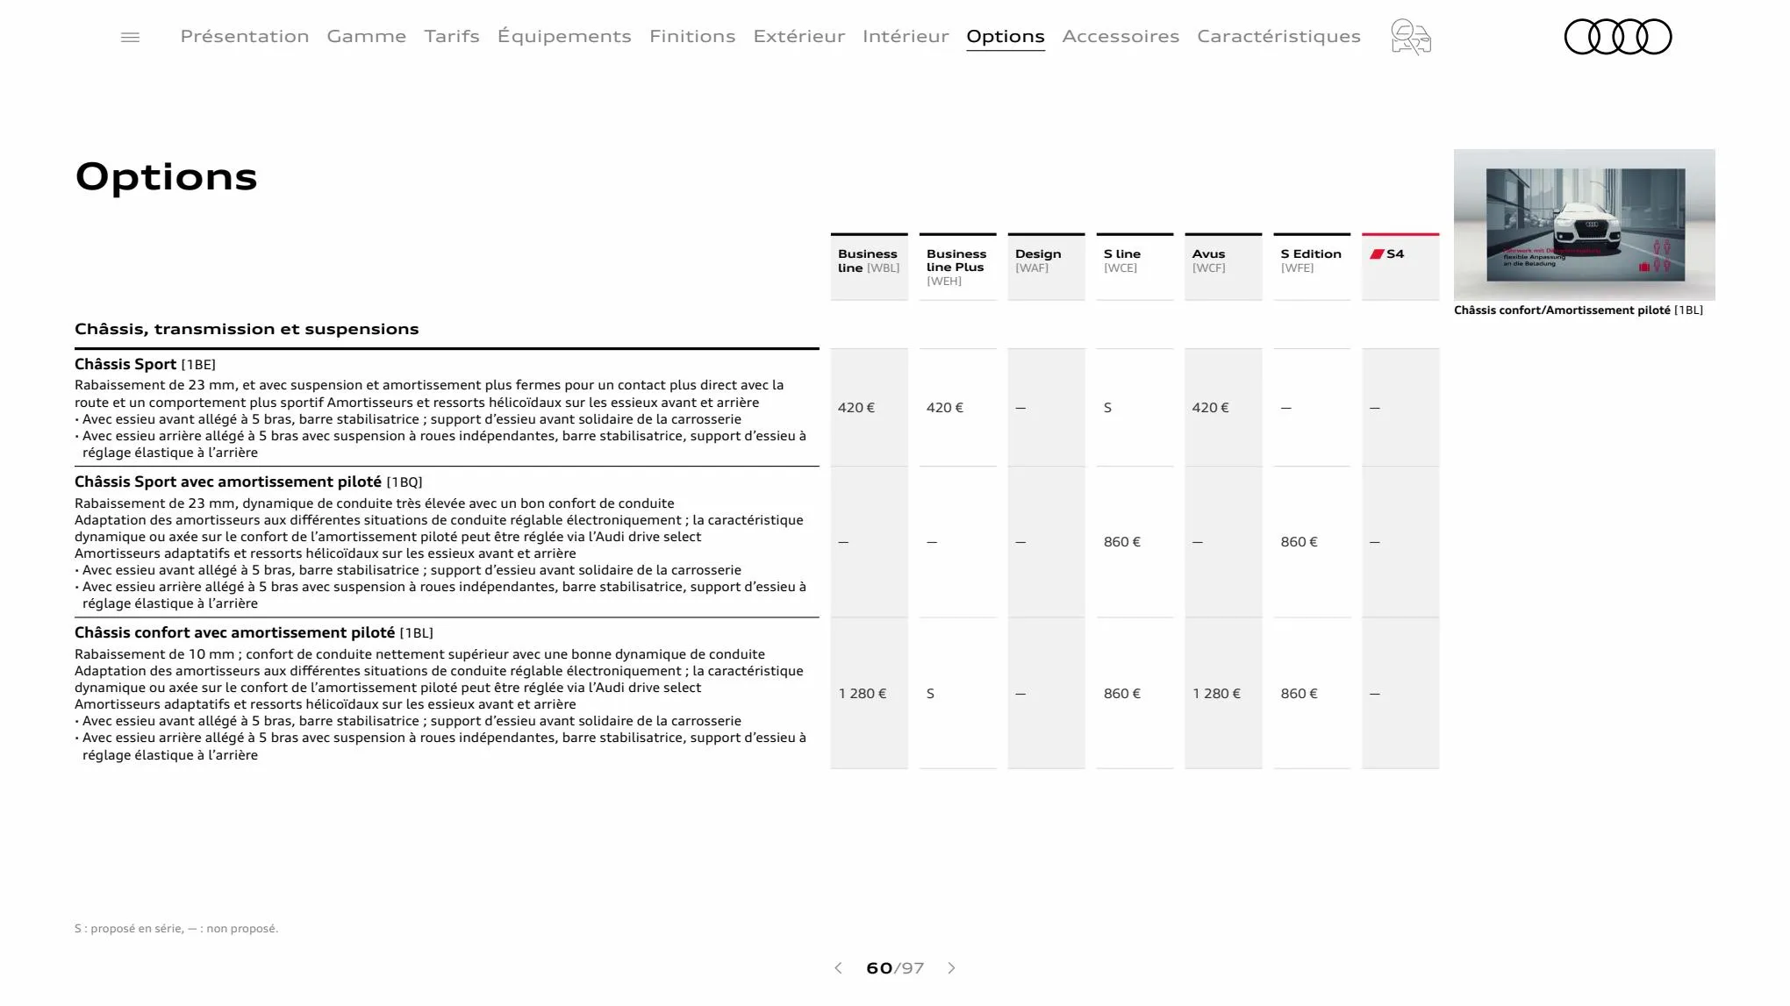Click 420 € under Business line Plus
Screen dimensions: 1790x1006
click(945, 408)
